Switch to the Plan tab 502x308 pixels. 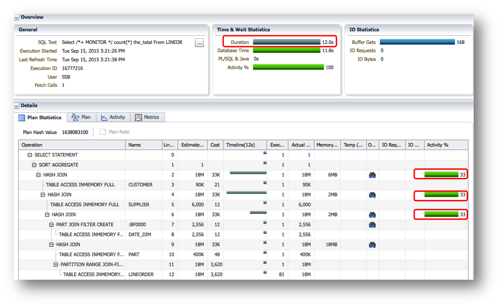coord(81,117)
